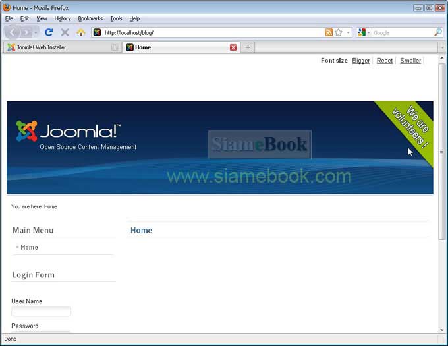
Task: Click into the Google search box
Action: [403, 32]
